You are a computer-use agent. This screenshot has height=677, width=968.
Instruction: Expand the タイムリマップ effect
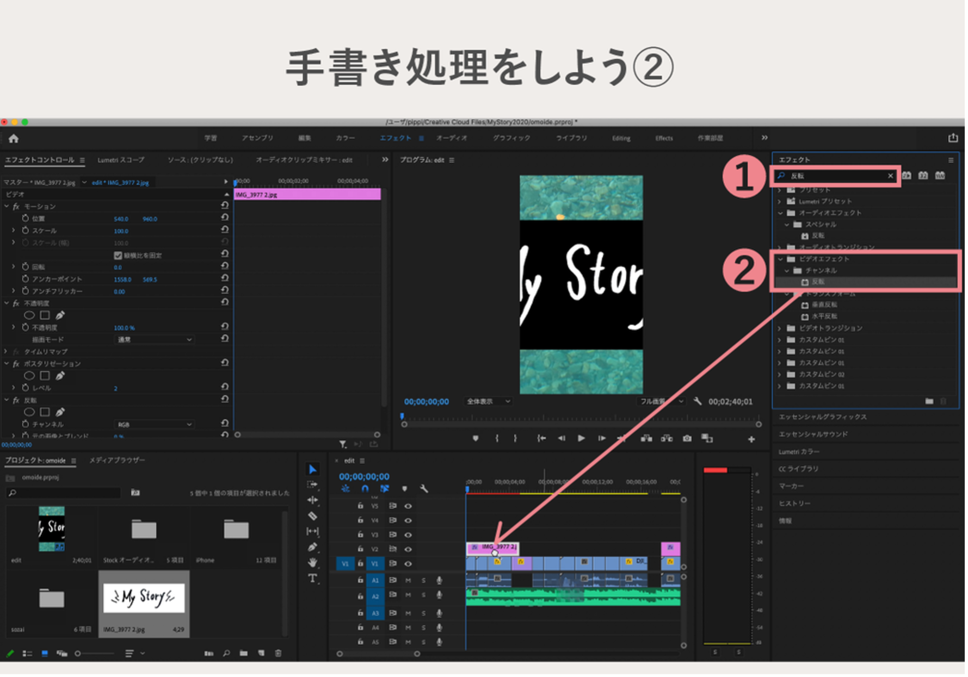[x=6, y=353]
